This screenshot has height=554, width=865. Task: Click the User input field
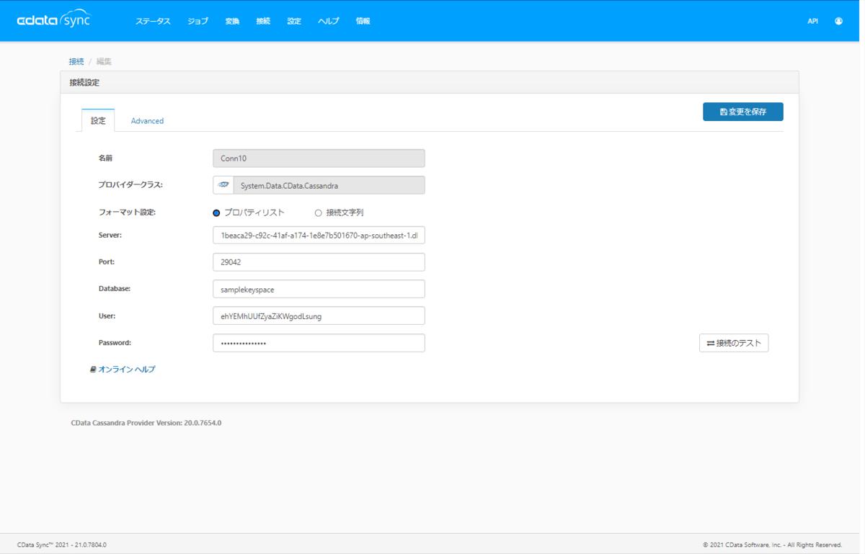point(319,316)
